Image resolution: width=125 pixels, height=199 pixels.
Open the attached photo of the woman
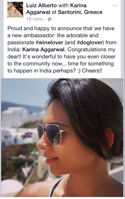point(62,138)
